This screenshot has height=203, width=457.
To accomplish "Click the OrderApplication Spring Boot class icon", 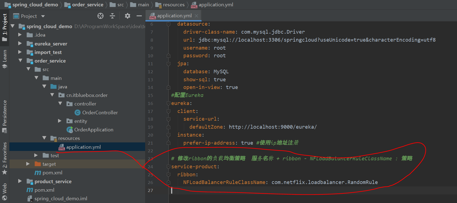I will click(70, 130).
